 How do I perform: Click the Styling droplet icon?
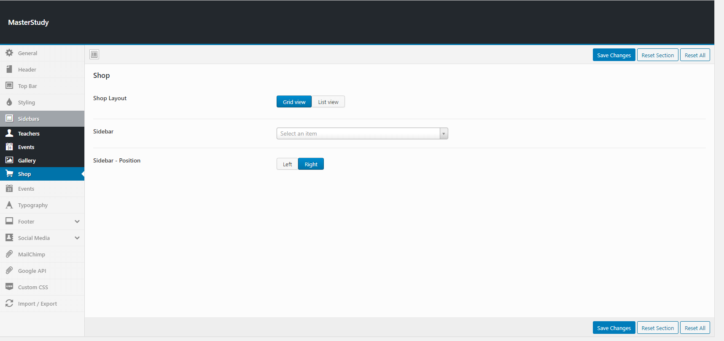[9, 102]
